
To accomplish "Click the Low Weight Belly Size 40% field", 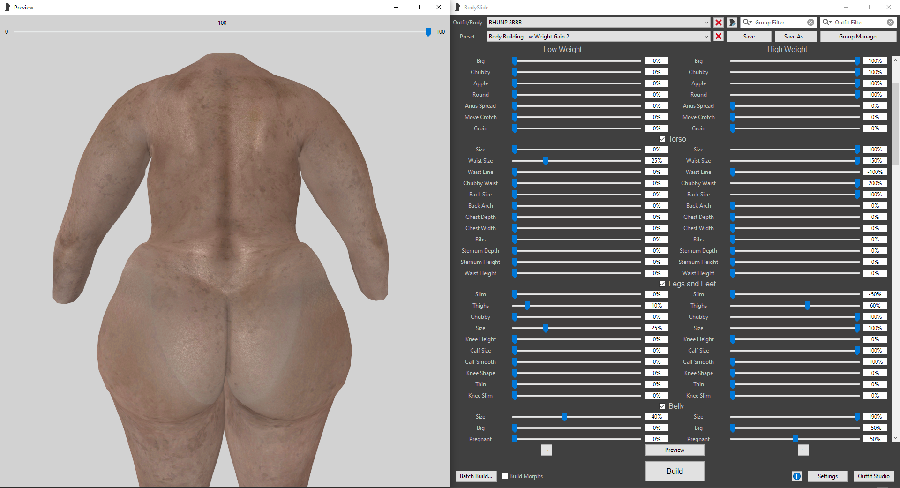I will (656, 417).
